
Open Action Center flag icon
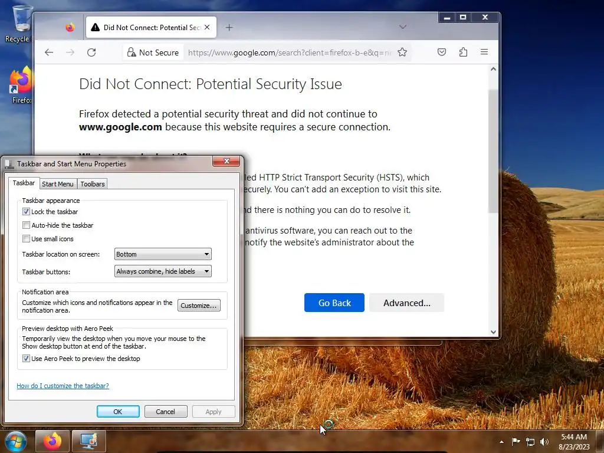point(516,442)
